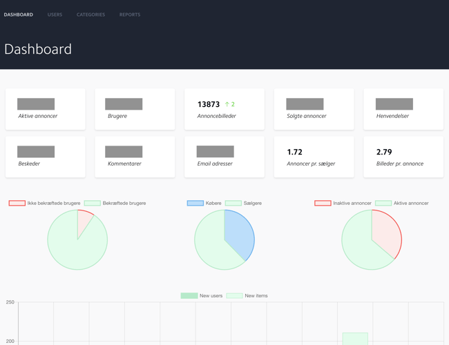Navigate to the Reports section

pyautogui.click(x=129, y=14)
